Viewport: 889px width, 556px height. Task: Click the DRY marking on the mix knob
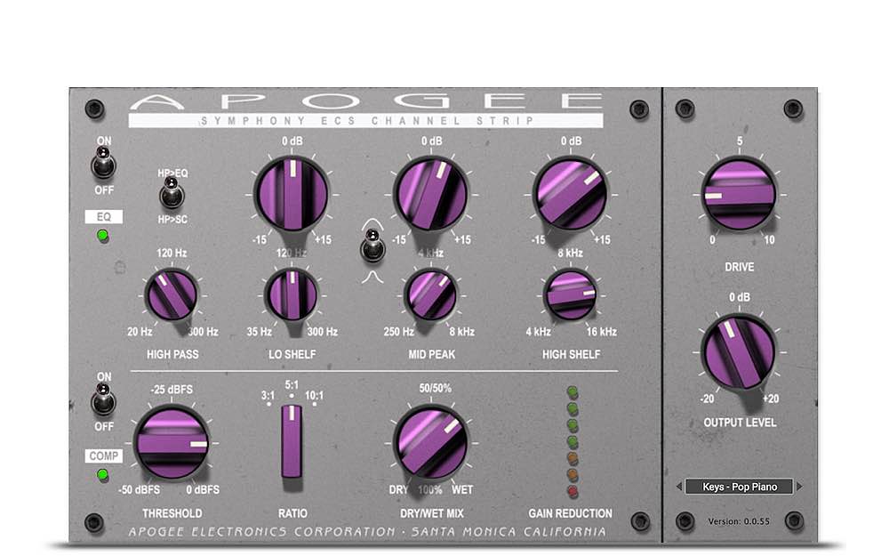click(398, 489)
